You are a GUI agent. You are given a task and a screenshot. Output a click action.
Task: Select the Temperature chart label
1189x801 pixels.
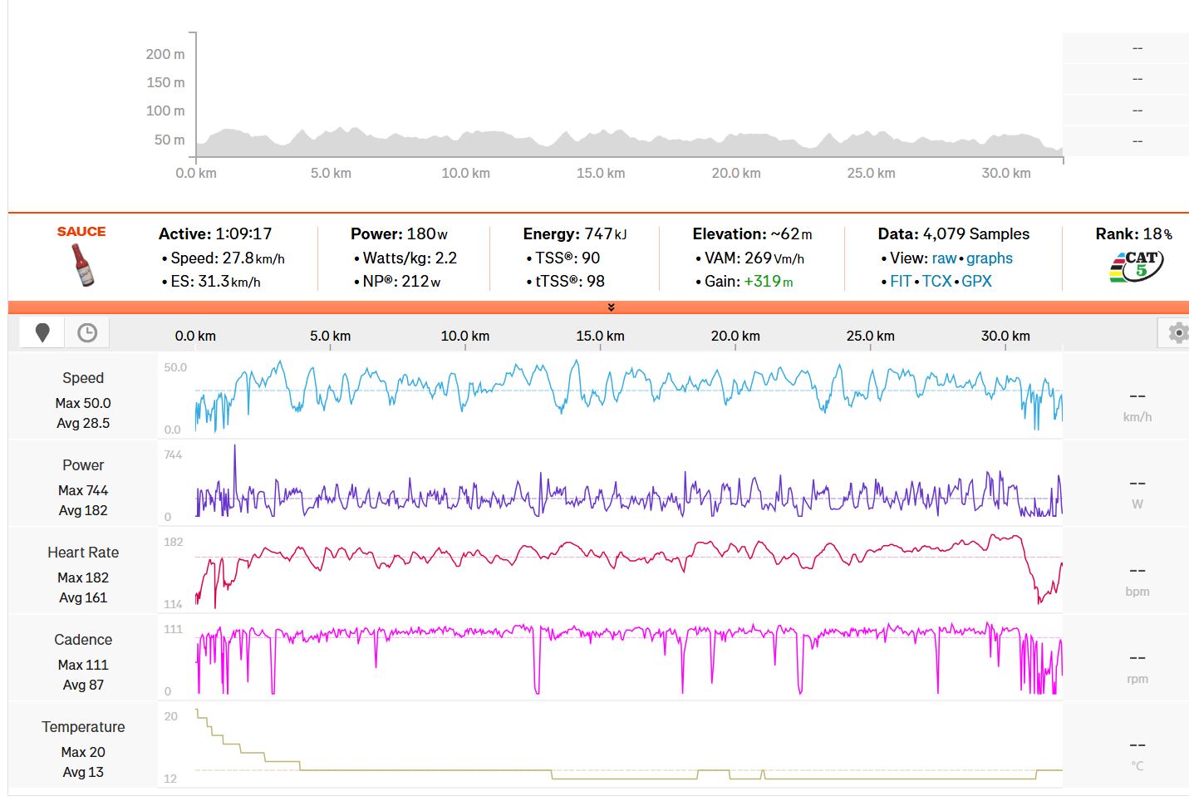83,727
